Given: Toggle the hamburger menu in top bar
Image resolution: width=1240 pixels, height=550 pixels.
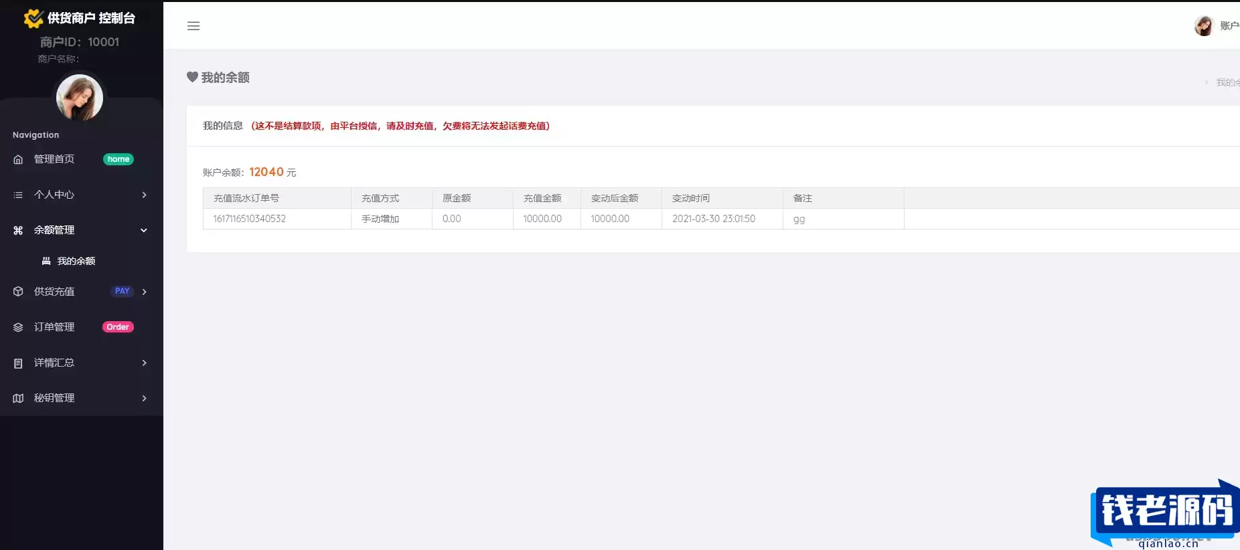Looking at the screenshot, I should coord(193,26).
